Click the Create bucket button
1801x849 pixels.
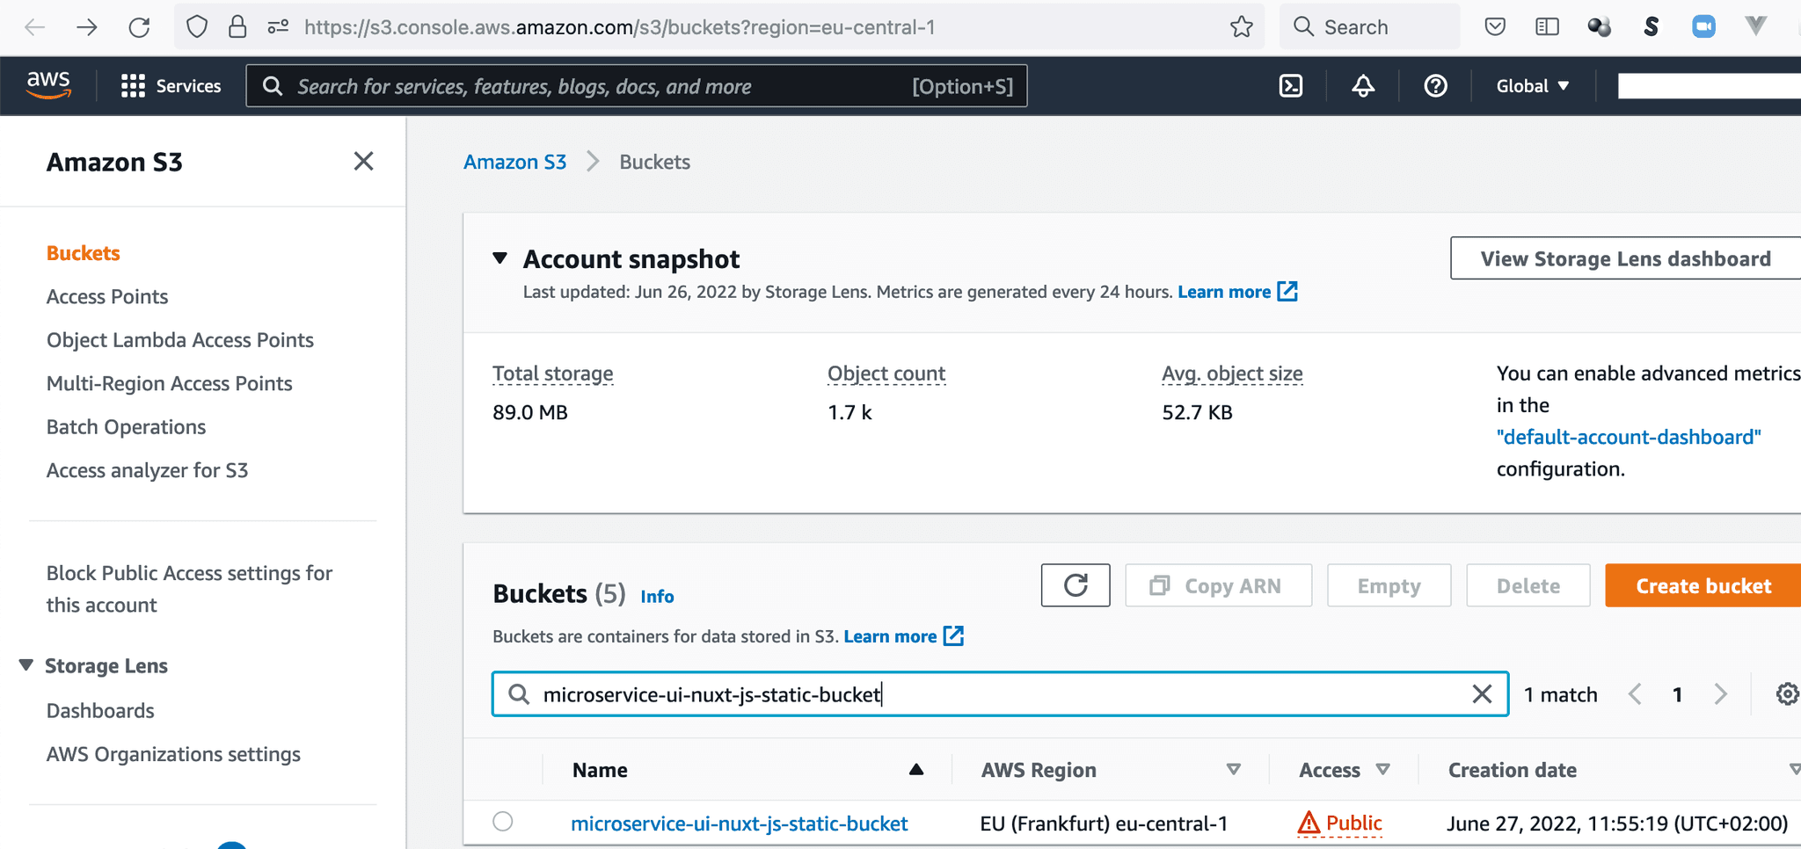pyautogui.click(x=1703, y=586)
